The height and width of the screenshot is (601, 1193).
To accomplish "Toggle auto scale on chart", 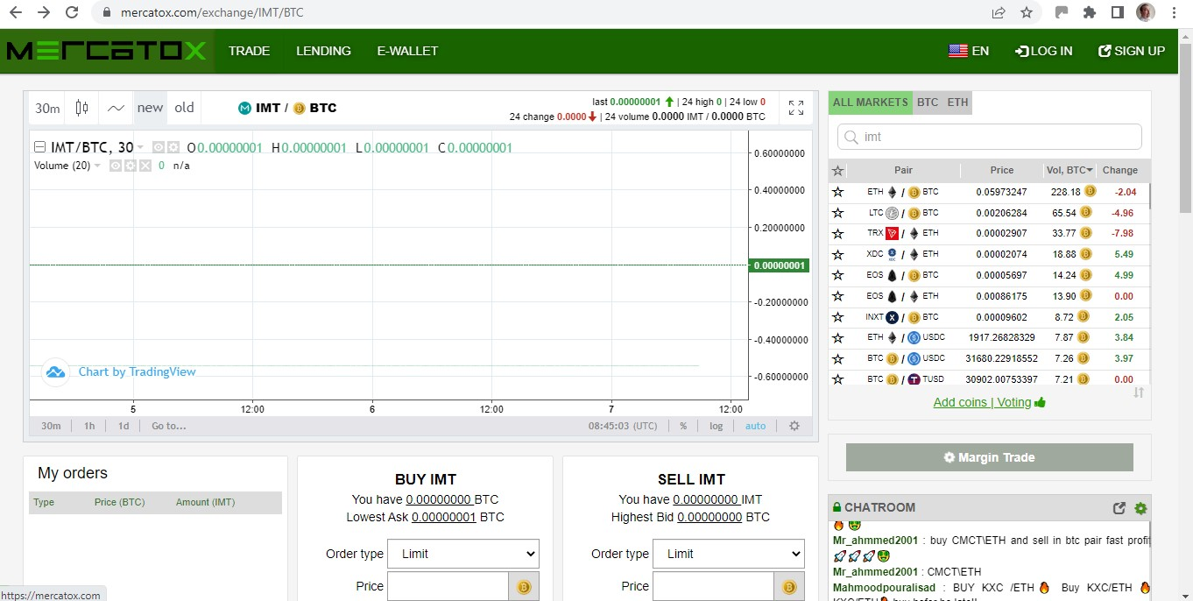I will pos(755,426).
